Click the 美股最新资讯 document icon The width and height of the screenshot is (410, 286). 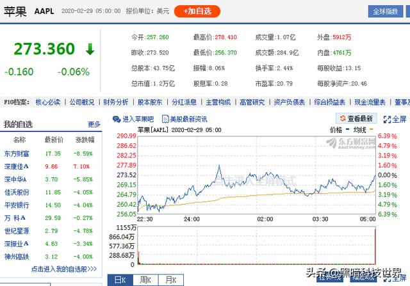point(165,119)
